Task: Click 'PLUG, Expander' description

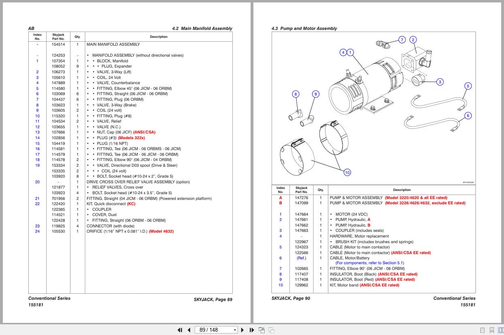Action: [x=117, y=66]
